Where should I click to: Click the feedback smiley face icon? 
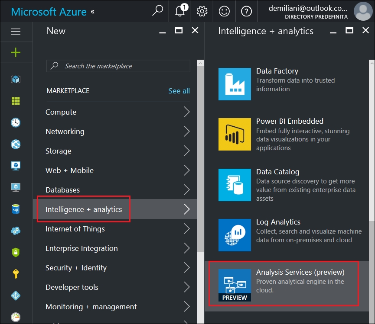pyautogui.click(x=224, y=11)
